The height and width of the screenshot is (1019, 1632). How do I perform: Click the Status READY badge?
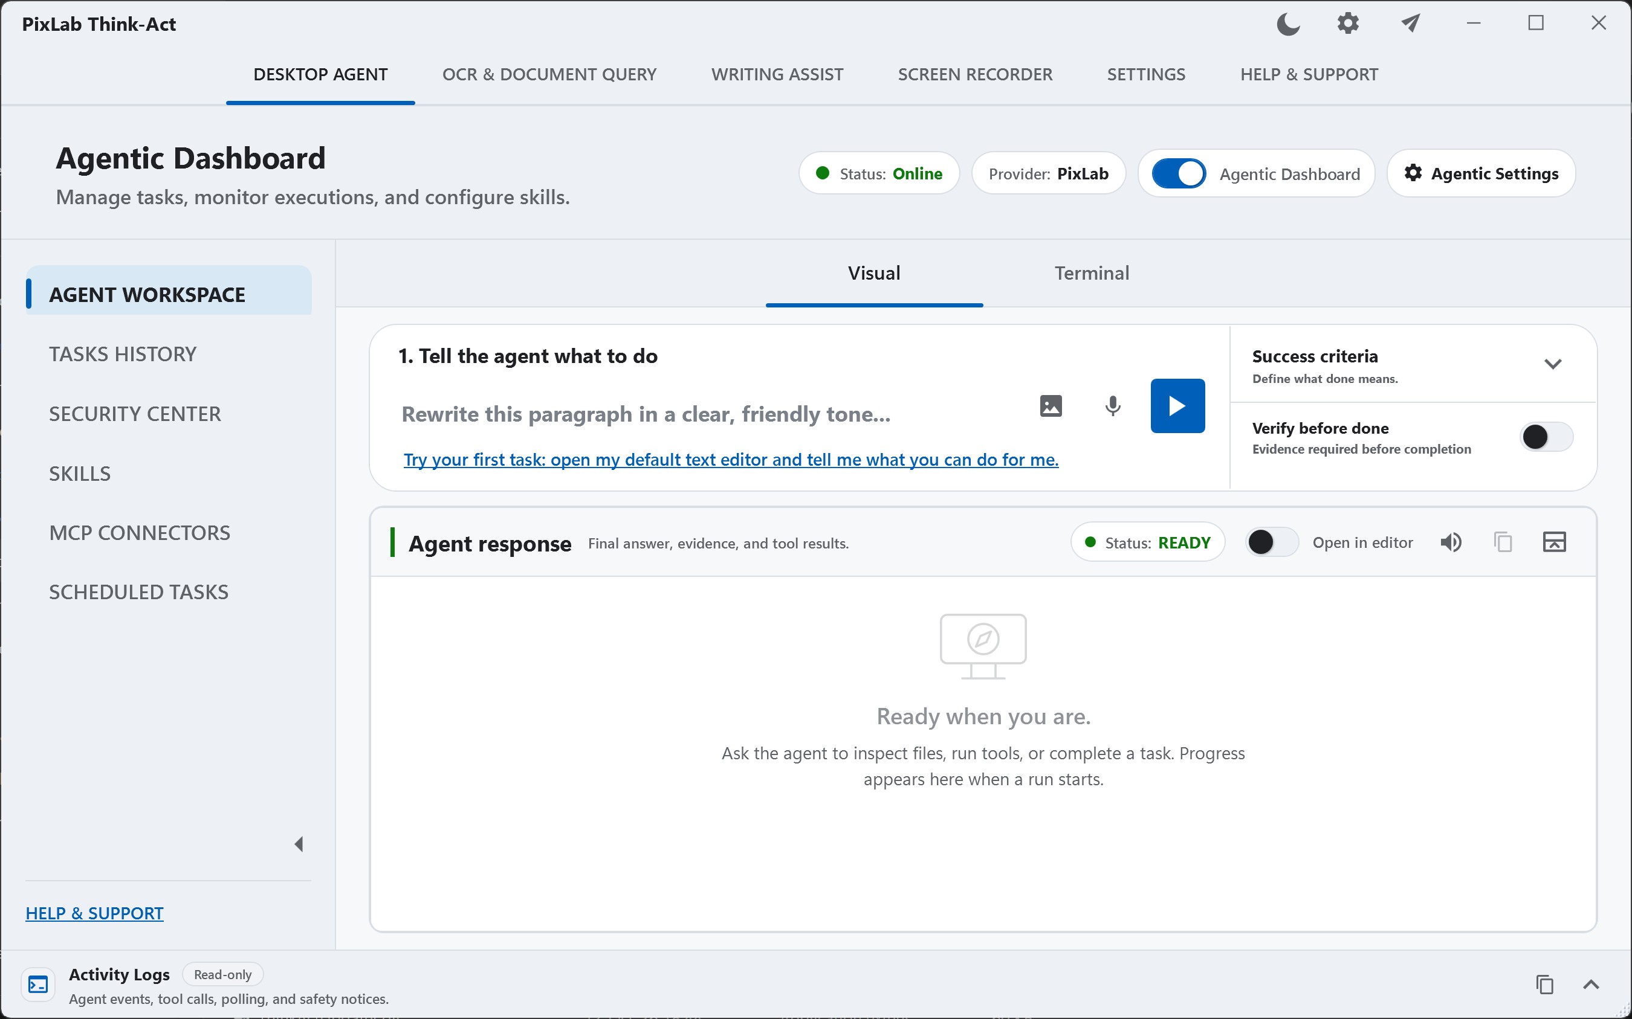tap(1147, 542)
